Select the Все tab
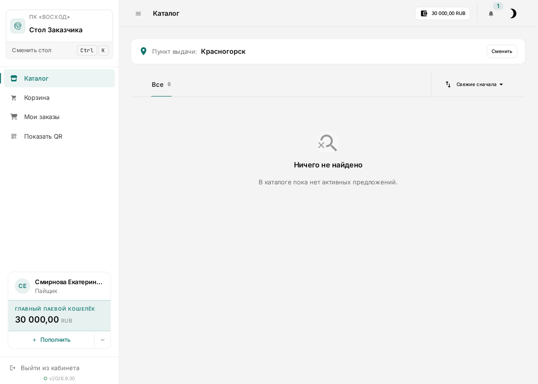The image size is (538, 384). (x=161, y=84)
